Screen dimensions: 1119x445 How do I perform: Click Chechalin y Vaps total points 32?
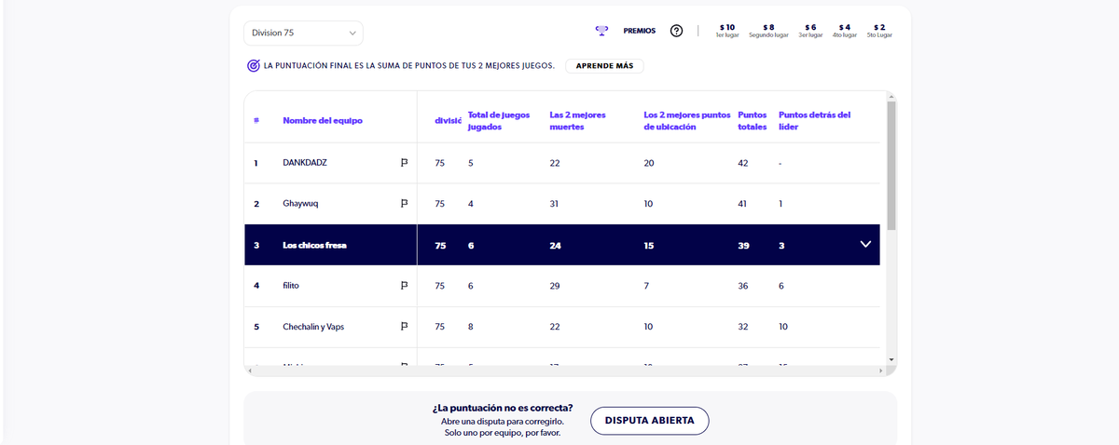[x=743, y=327]
